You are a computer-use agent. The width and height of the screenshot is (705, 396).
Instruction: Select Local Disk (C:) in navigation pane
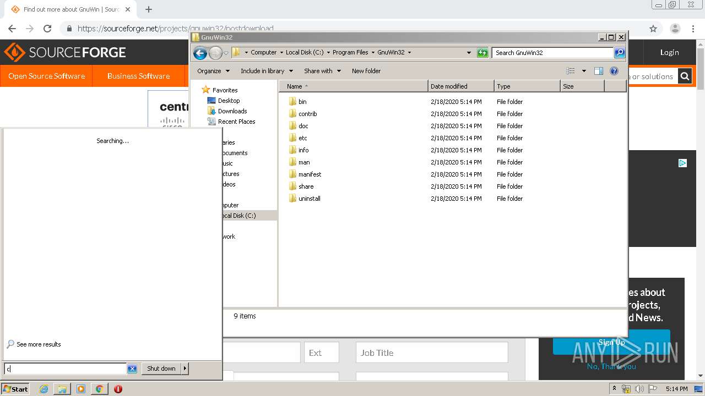coord(239,216)
